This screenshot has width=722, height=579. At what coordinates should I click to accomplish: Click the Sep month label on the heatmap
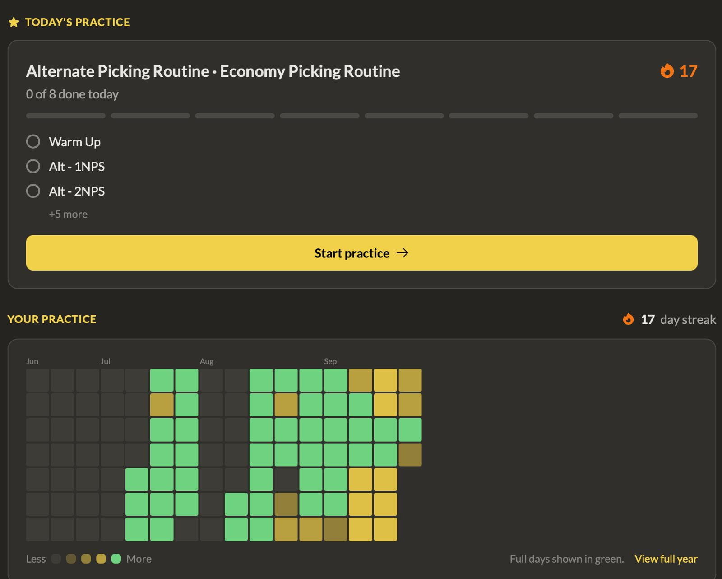coord(330,361)
